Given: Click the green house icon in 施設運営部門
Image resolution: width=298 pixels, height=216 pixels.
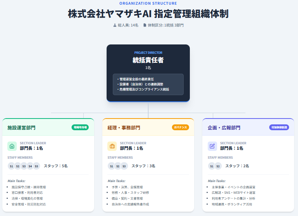Looking at the screenshot, I should click(12, 146).
